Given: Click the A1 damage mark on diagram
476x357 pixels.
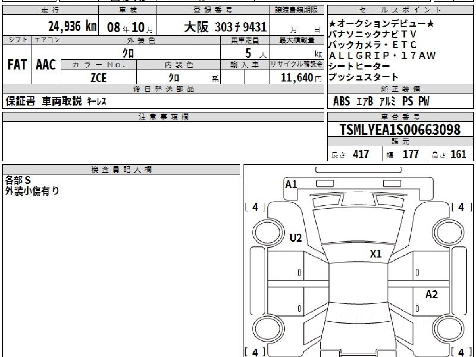Looking at the screenshot, I should [291, 184].
